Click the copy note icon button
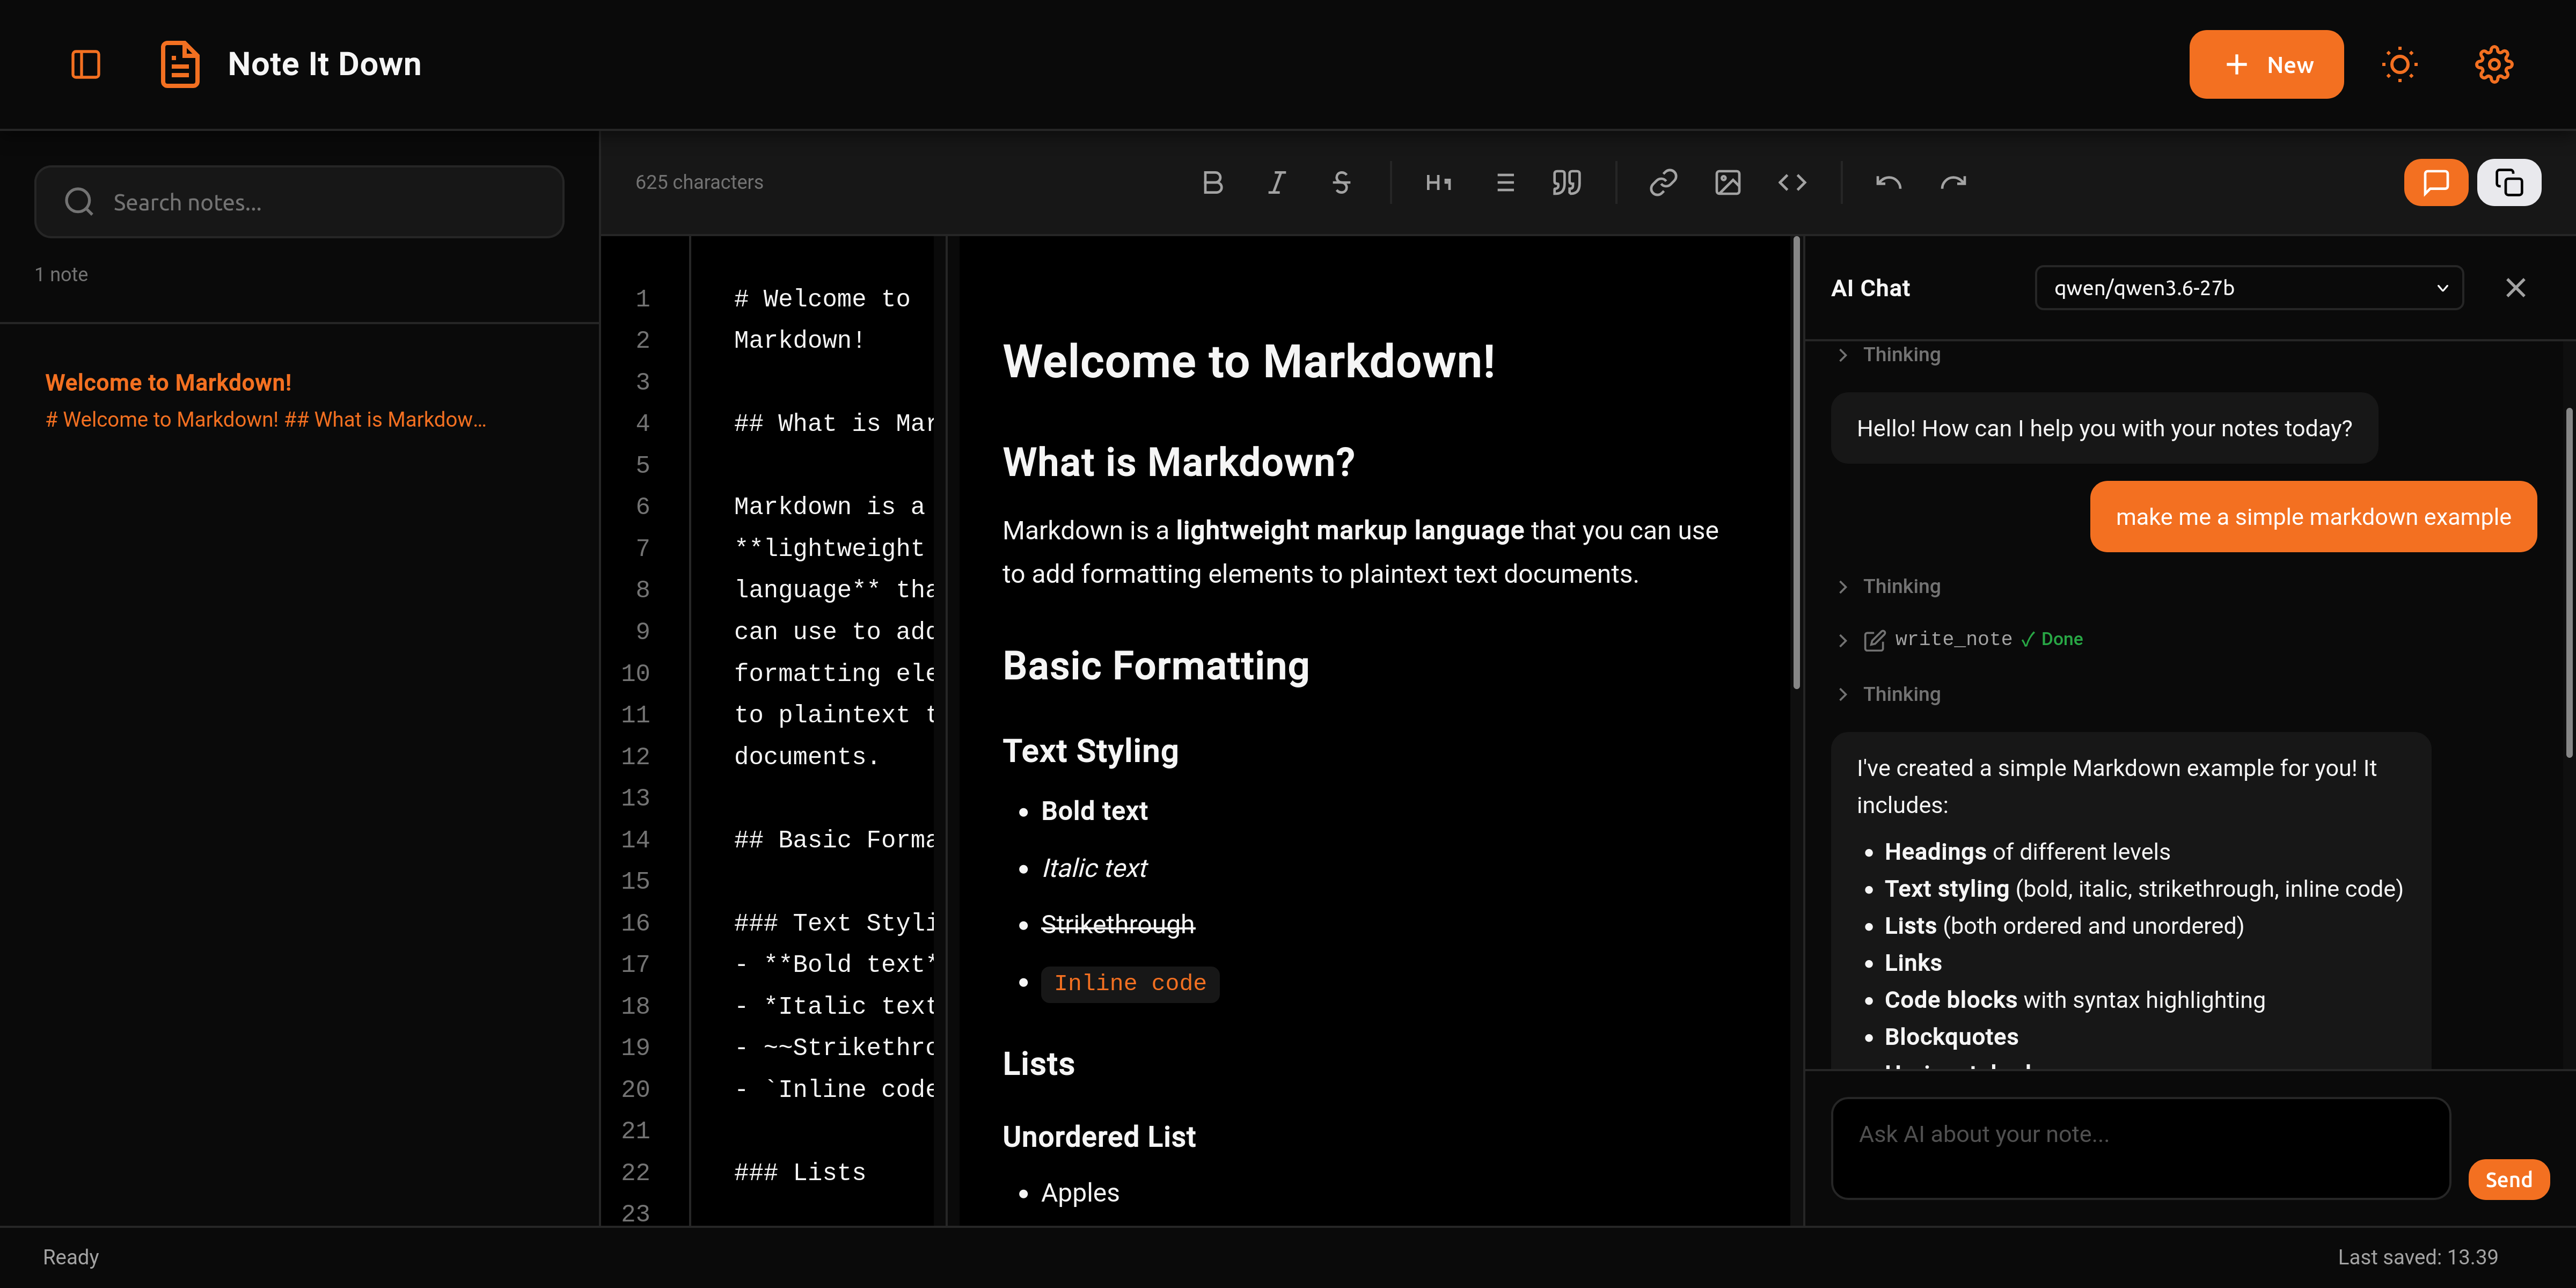 coord(2509,182)
